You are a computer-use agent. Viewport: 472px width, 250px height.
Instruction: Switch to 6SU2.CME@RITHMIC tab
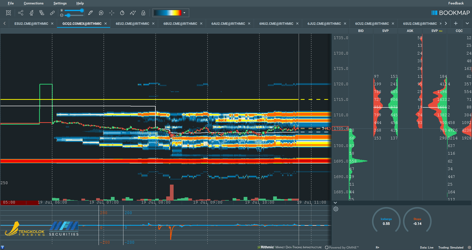(420, 24)
